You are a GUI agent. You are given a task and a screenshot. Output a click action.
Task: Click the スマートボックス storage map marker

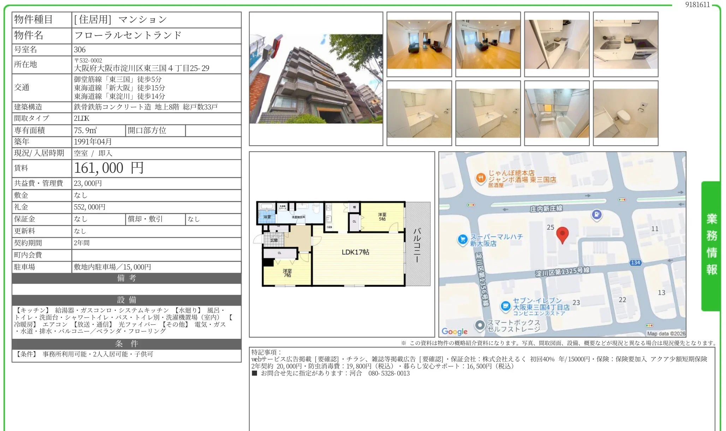480,325
